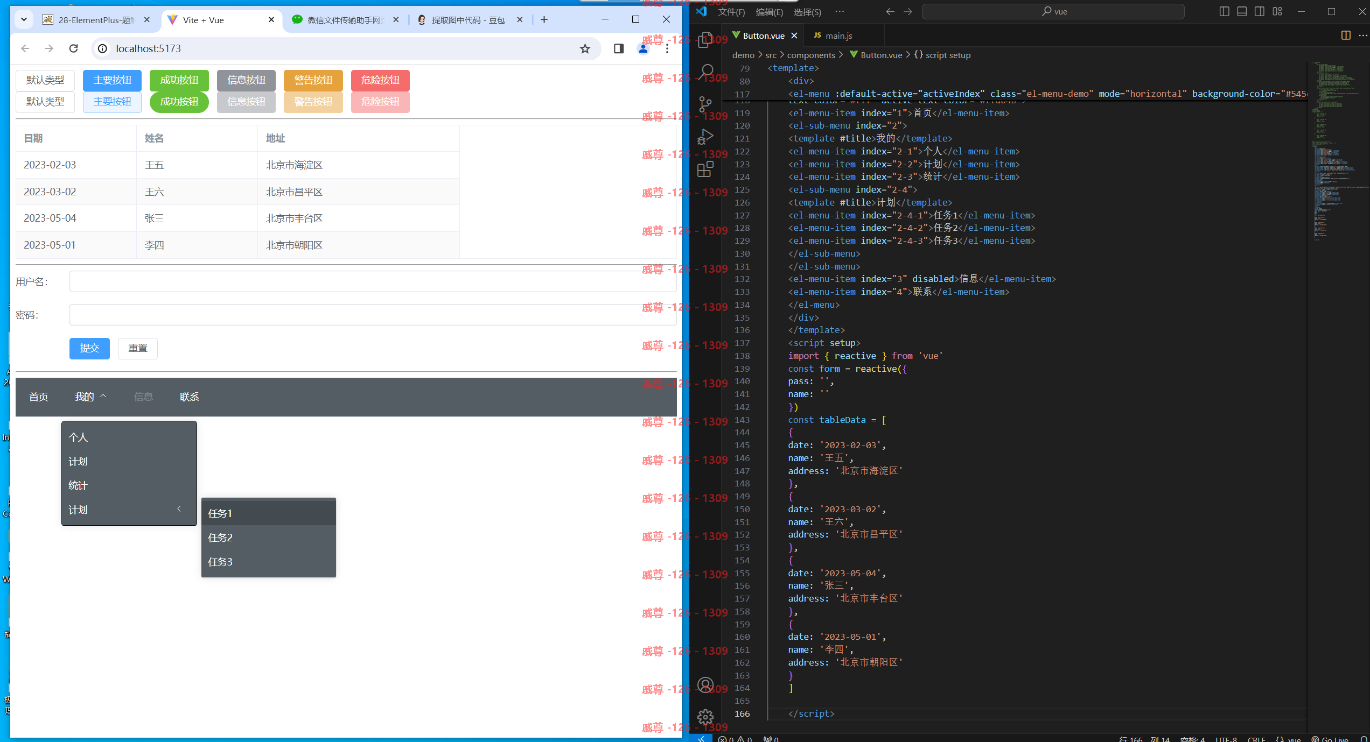Click the errors and warnings status indicator
Screen dimensions: 1370x742
click(x=735, y=739)
